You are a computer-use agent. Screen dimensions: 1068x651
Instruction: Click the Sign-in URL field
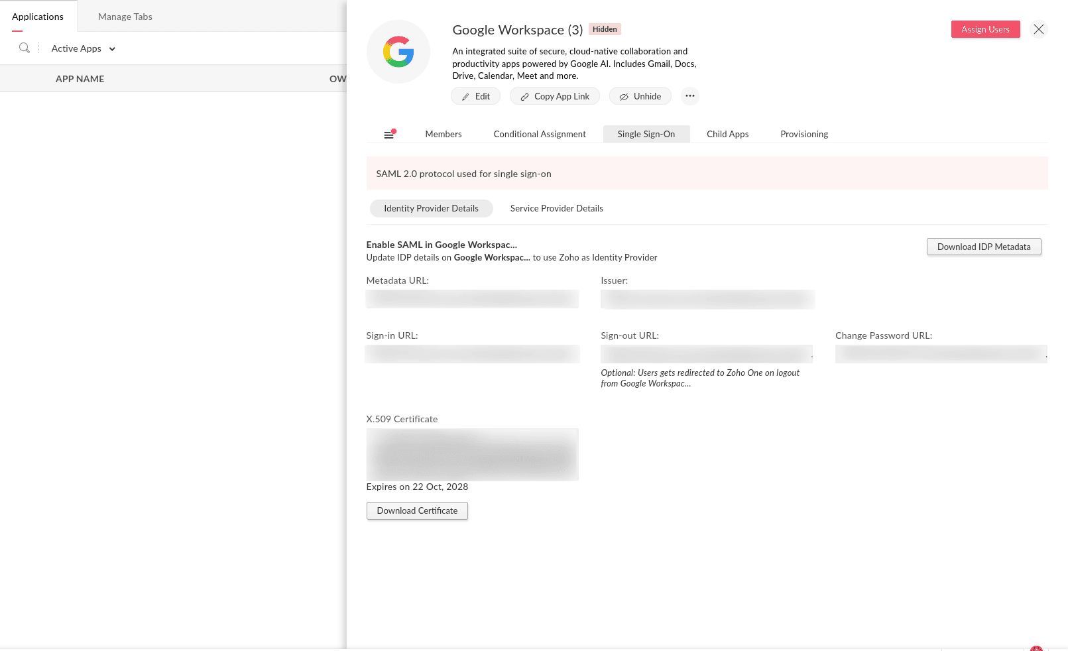point(473,354)
